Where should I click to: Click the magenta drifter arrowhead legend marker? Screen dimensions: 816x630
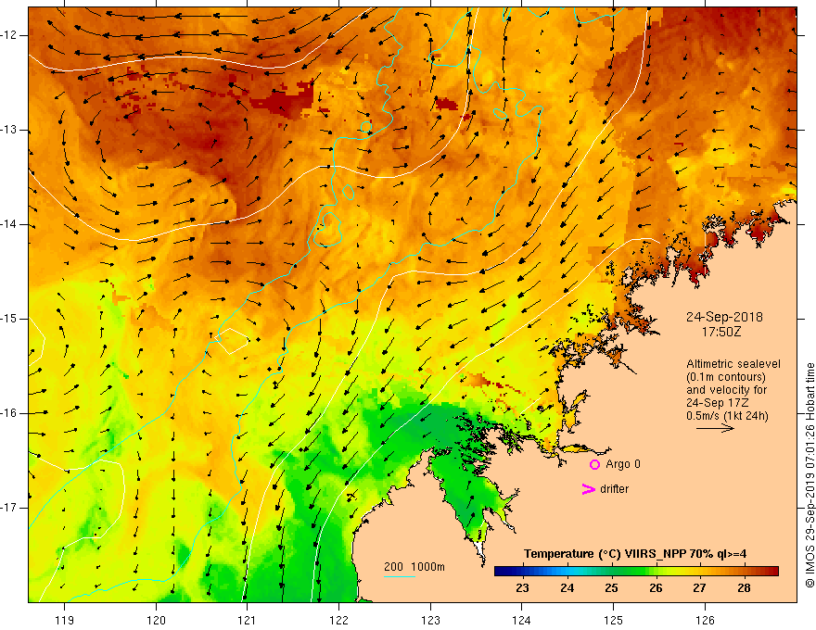pos(588,489)
